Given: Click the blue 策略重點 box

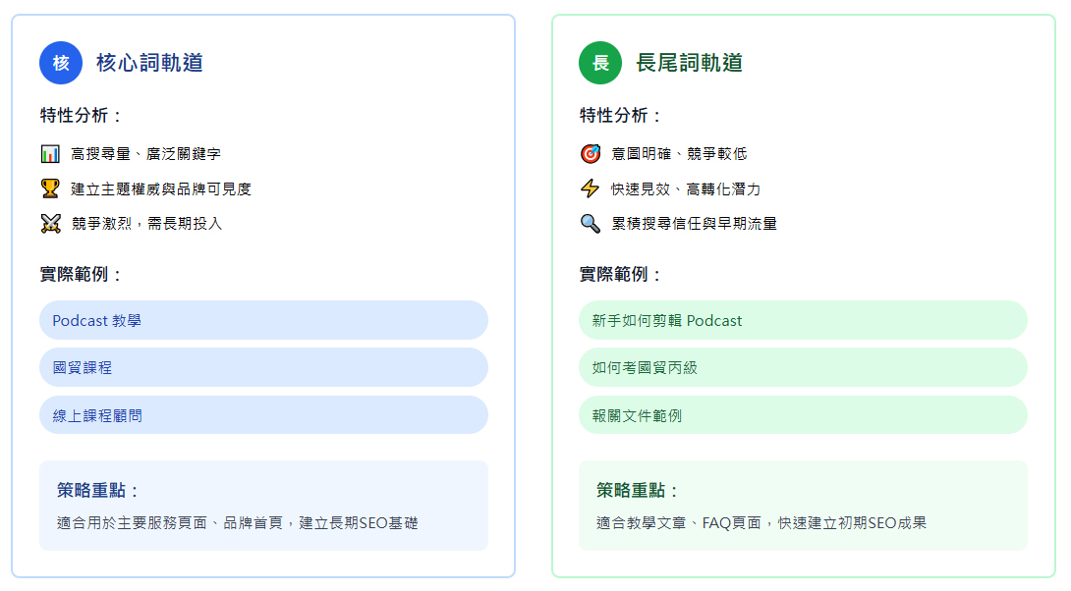Looking at the screenshot, I should pos(263,506).
